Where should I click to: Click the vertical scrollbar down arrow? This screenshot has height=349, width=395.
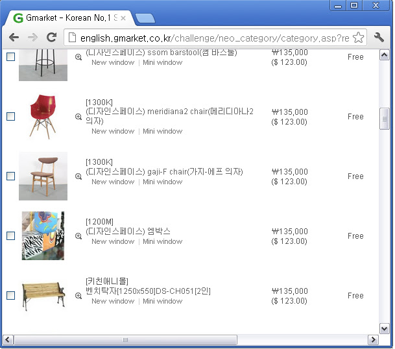tap(385, 328)
